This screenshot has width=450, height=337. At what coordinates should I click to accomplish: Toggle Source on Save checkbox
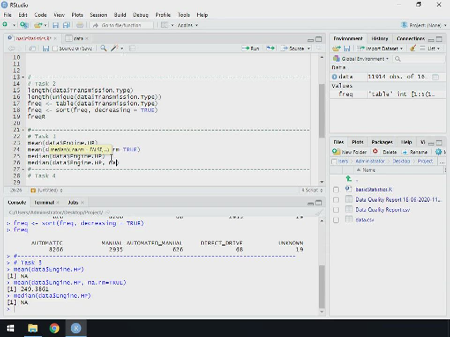(x=55, y=48)
